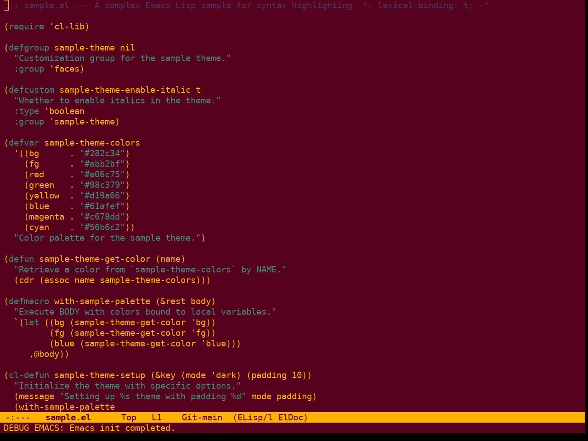Click the "#56b6c2" color string
The height and width of the screenshot is (441, 588).
102,227
